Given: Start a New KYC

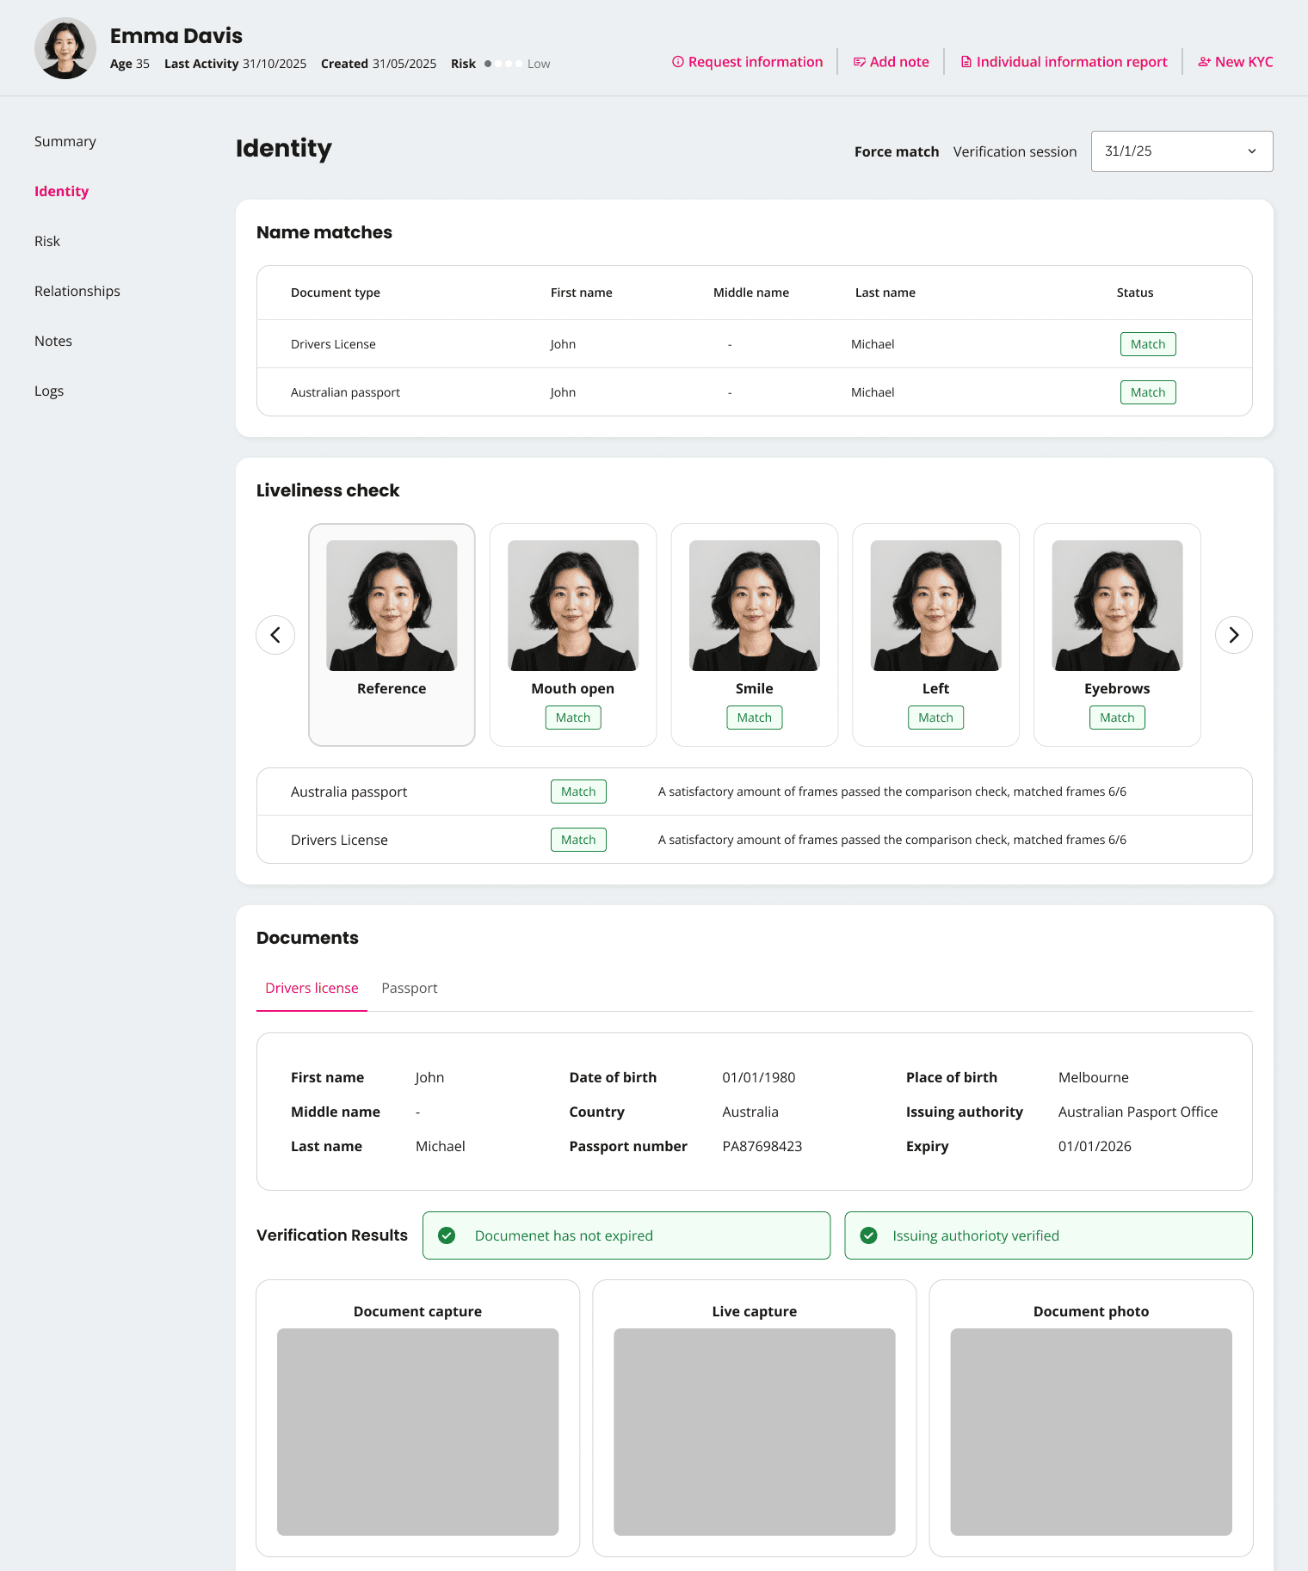Looking at the screenshot, I should (x=1235, y=62).
